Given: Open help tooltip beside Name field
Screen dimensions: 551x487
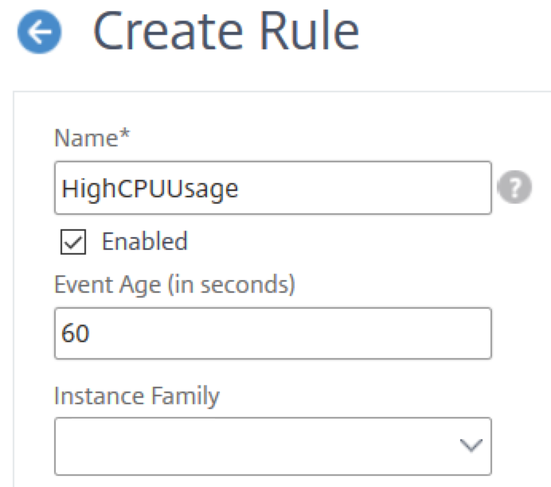Looking at the screenshot, I should (x=514, y=187).
